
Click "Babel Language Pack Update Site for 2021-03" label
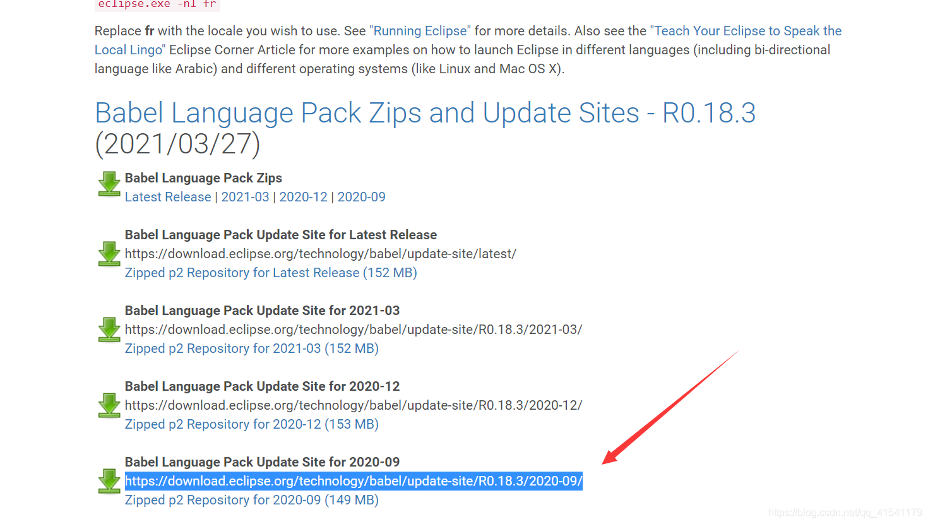point(263,311)
